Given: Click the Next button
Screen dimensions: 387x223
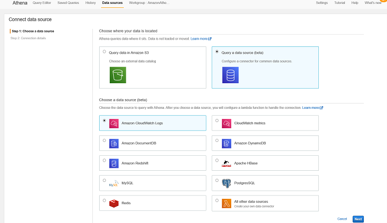Looking at the screenshot, I should [358, 219].
